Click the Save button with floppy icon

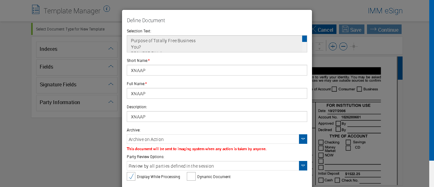coord(352,30)
